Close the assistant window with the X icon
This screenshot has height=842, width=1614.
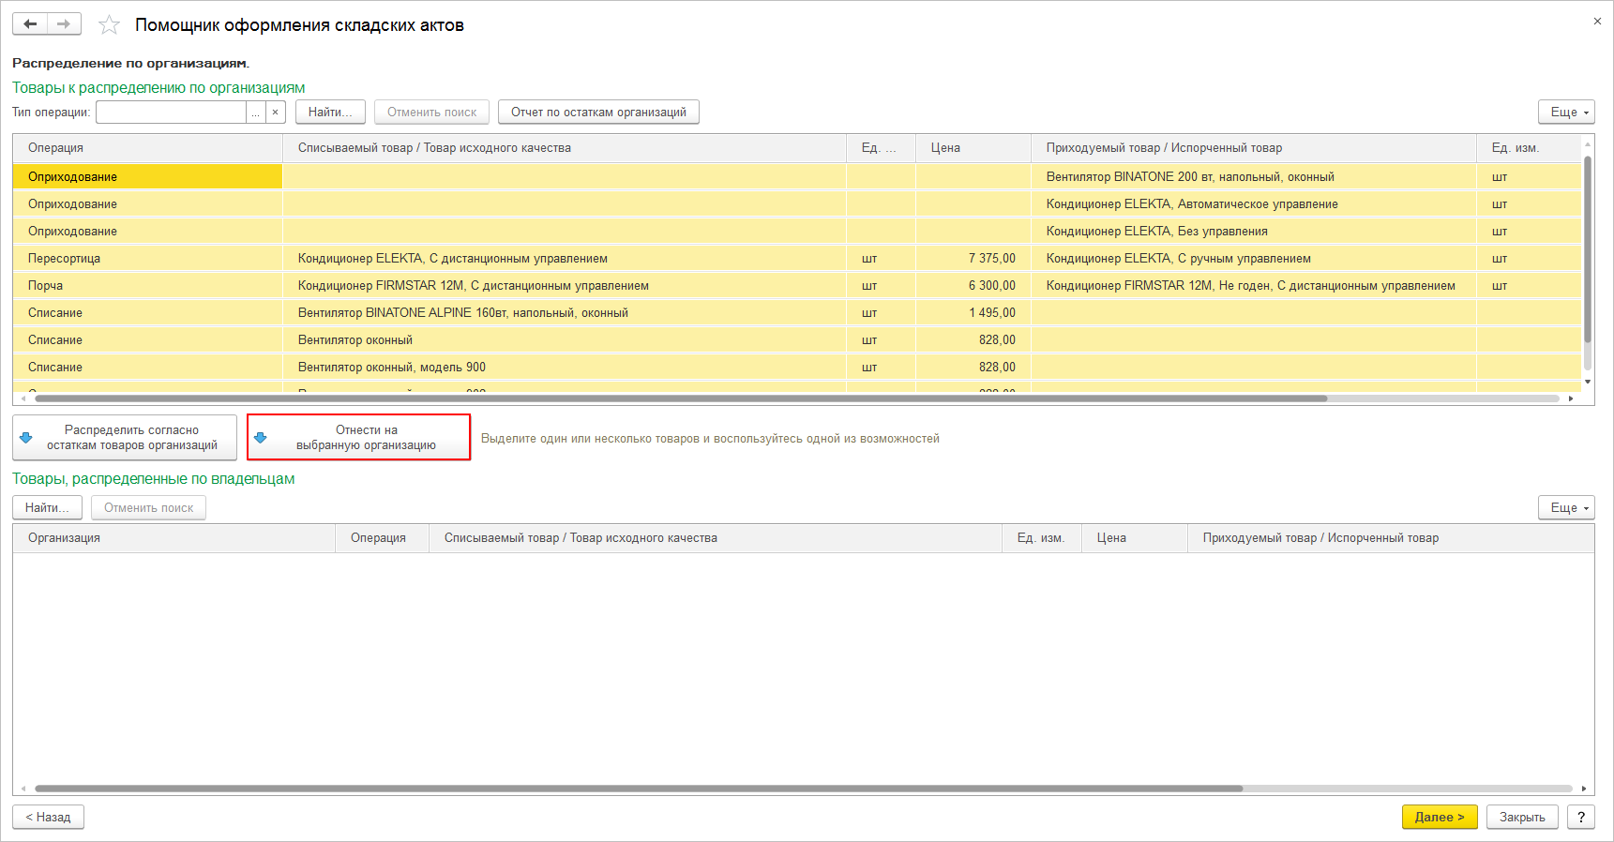click(1597, 22)
